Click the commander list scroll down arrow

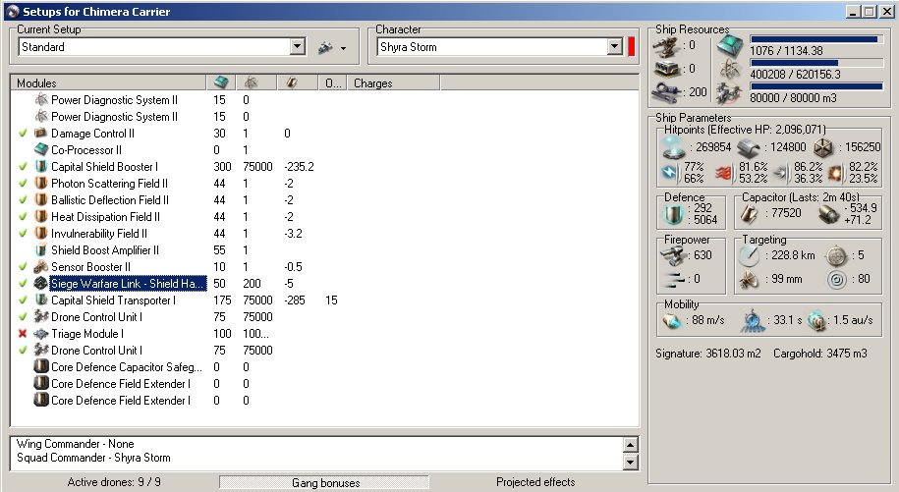[630, 462]
